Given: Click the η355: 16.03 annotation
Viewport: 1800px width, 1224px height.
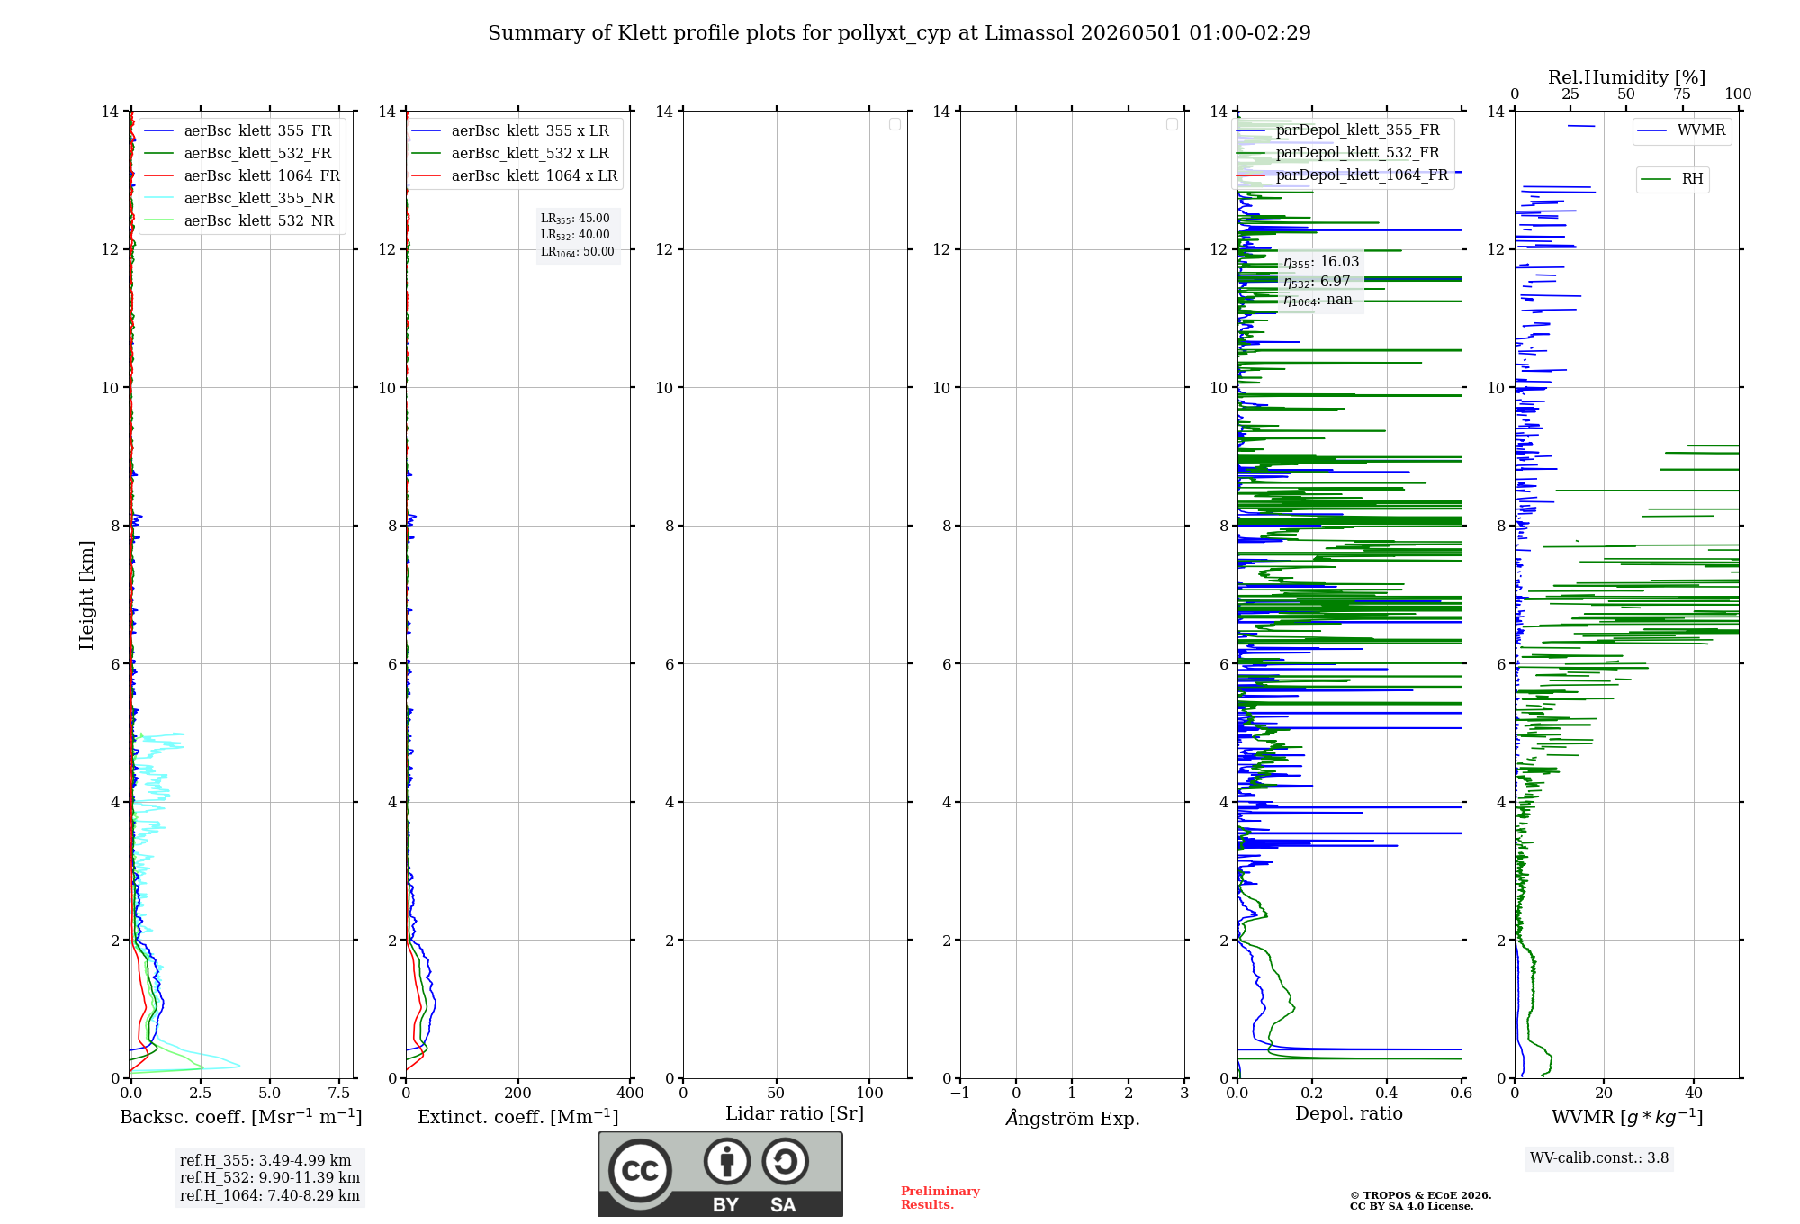Looking at the screenshot, I should point(1321,262).
